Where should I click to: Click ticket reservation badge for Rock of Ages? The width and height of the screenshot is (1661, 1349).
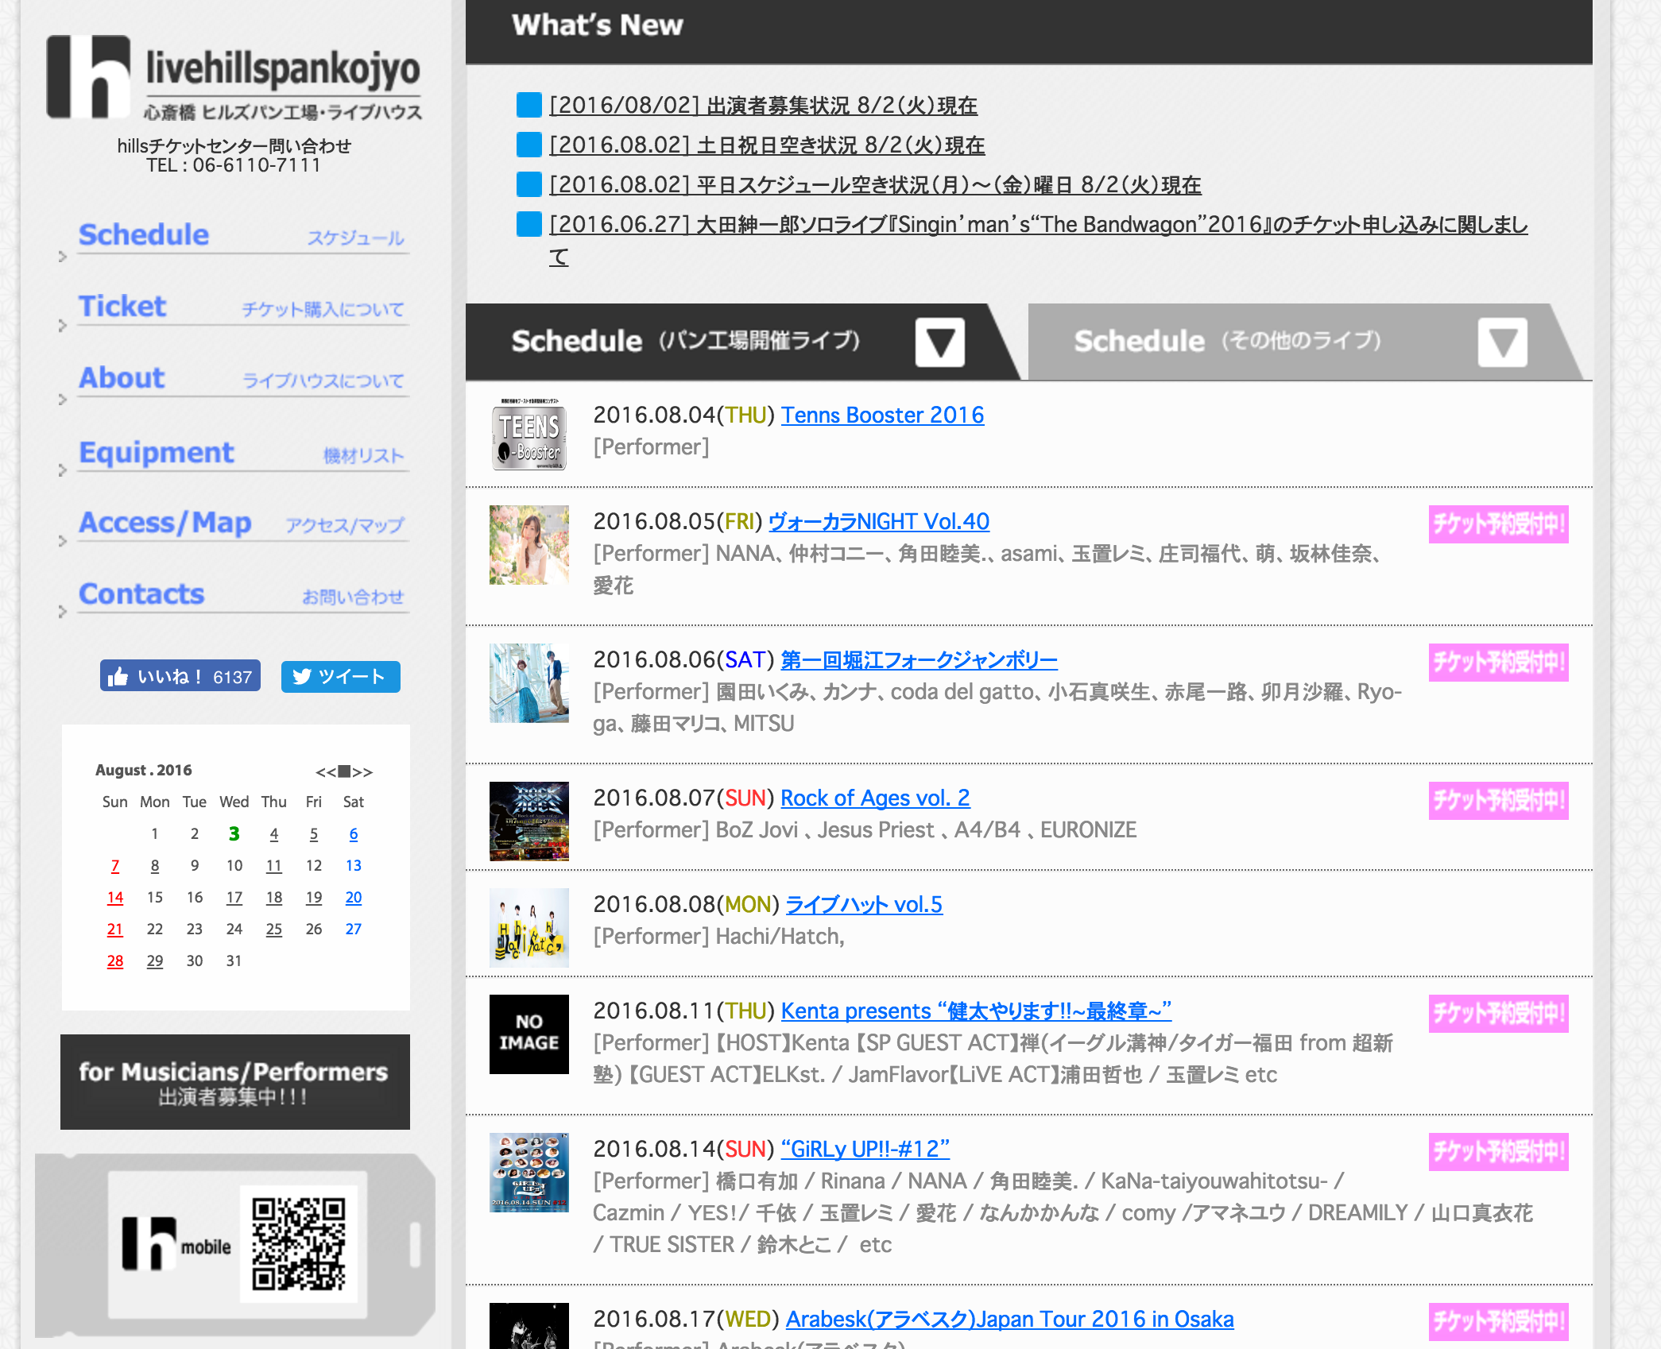[1497, 801]
